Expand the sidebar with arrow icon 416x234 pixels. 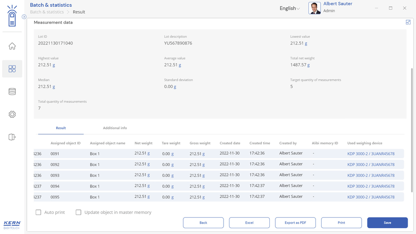[x=24, y=17]
